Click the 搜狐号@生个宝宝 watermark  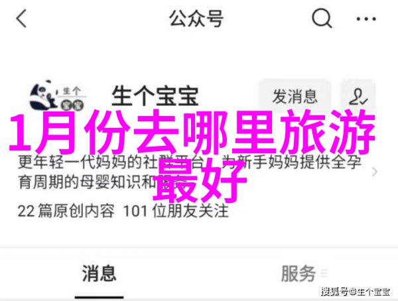(x=356, y=292)
